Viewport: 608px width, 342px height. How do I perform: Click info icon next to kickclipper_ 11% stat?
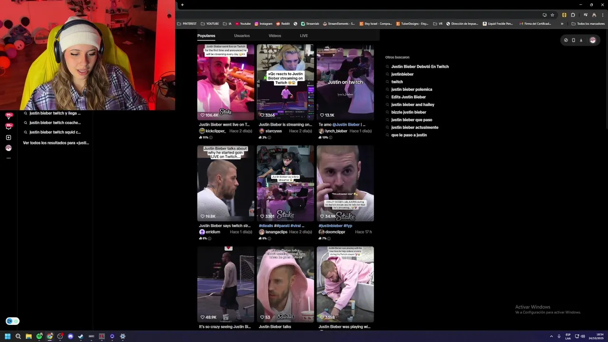pos(211,137)
